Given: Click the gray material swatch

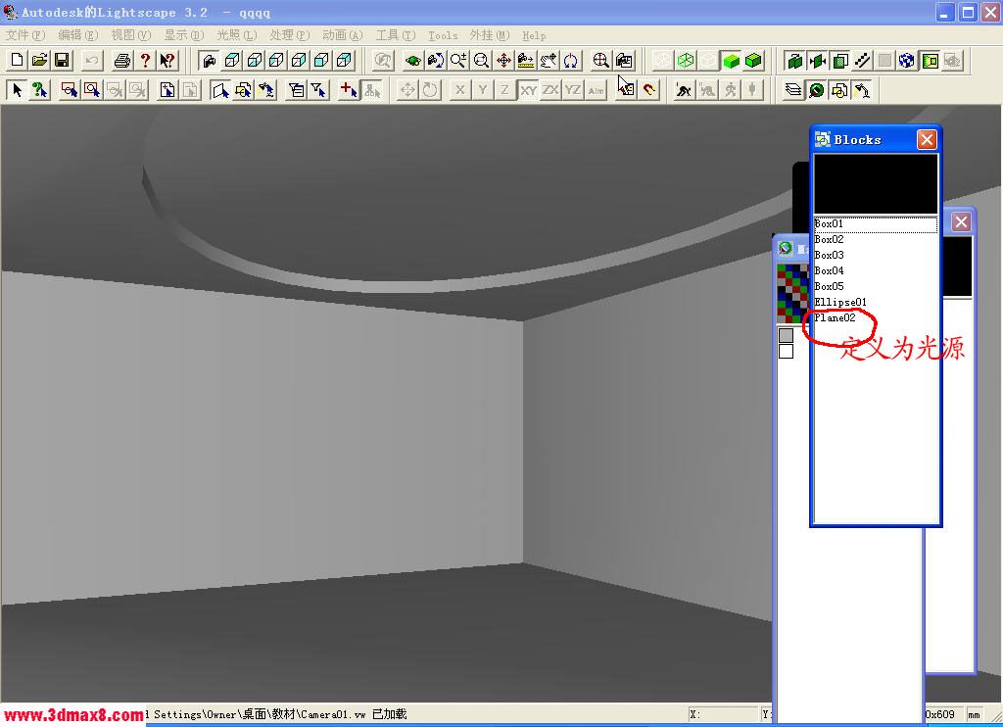Looking at the screenshot, I should click(787, 335).
